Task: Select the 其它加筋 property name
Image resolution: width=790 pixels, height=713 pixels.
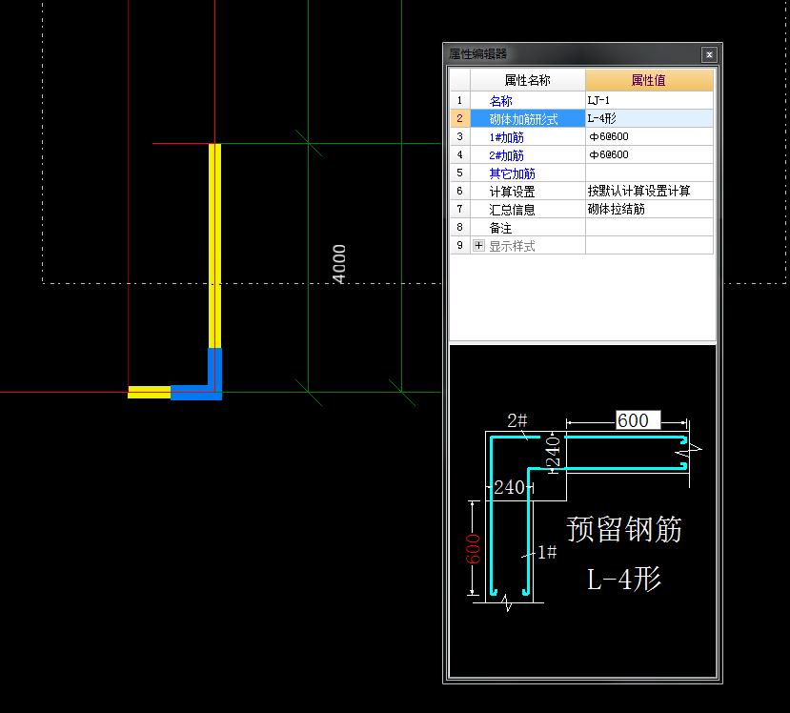Action: coord(528,173)
